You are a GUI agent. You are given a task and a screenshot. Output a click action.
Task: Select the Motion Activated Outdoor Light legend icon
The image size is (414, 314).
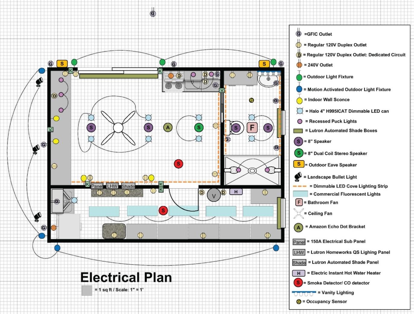299,89
